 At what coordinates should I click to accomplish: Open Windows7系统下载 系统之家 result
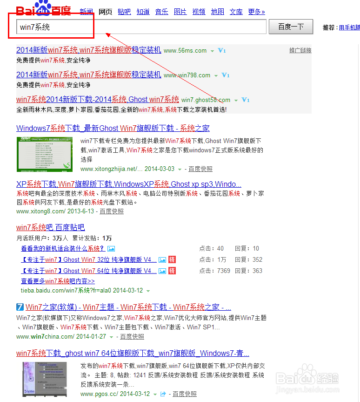113,128
